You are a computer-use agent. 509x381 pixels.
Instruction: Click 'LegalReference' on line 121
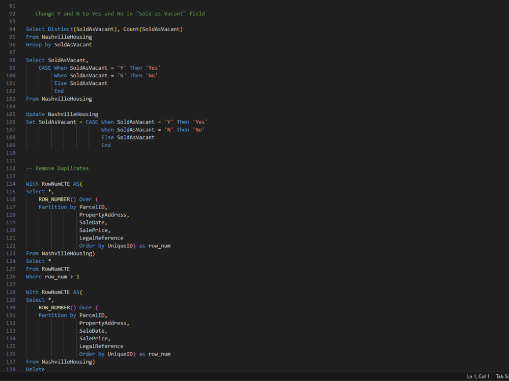coord(101,238)
